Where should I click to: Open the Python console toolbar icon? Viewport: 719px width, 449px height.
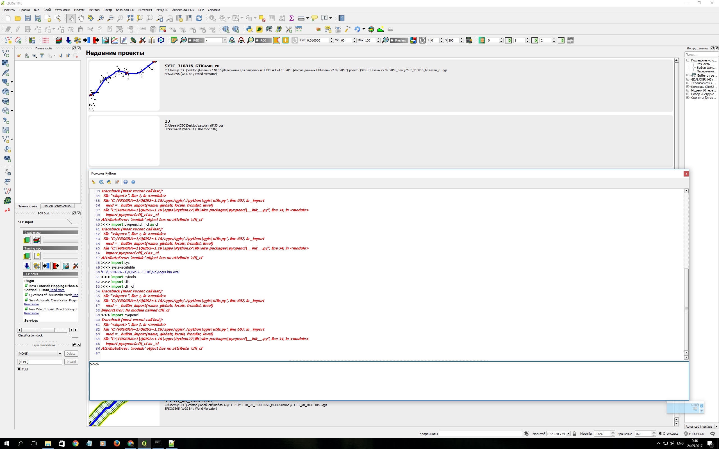(249, 29)
